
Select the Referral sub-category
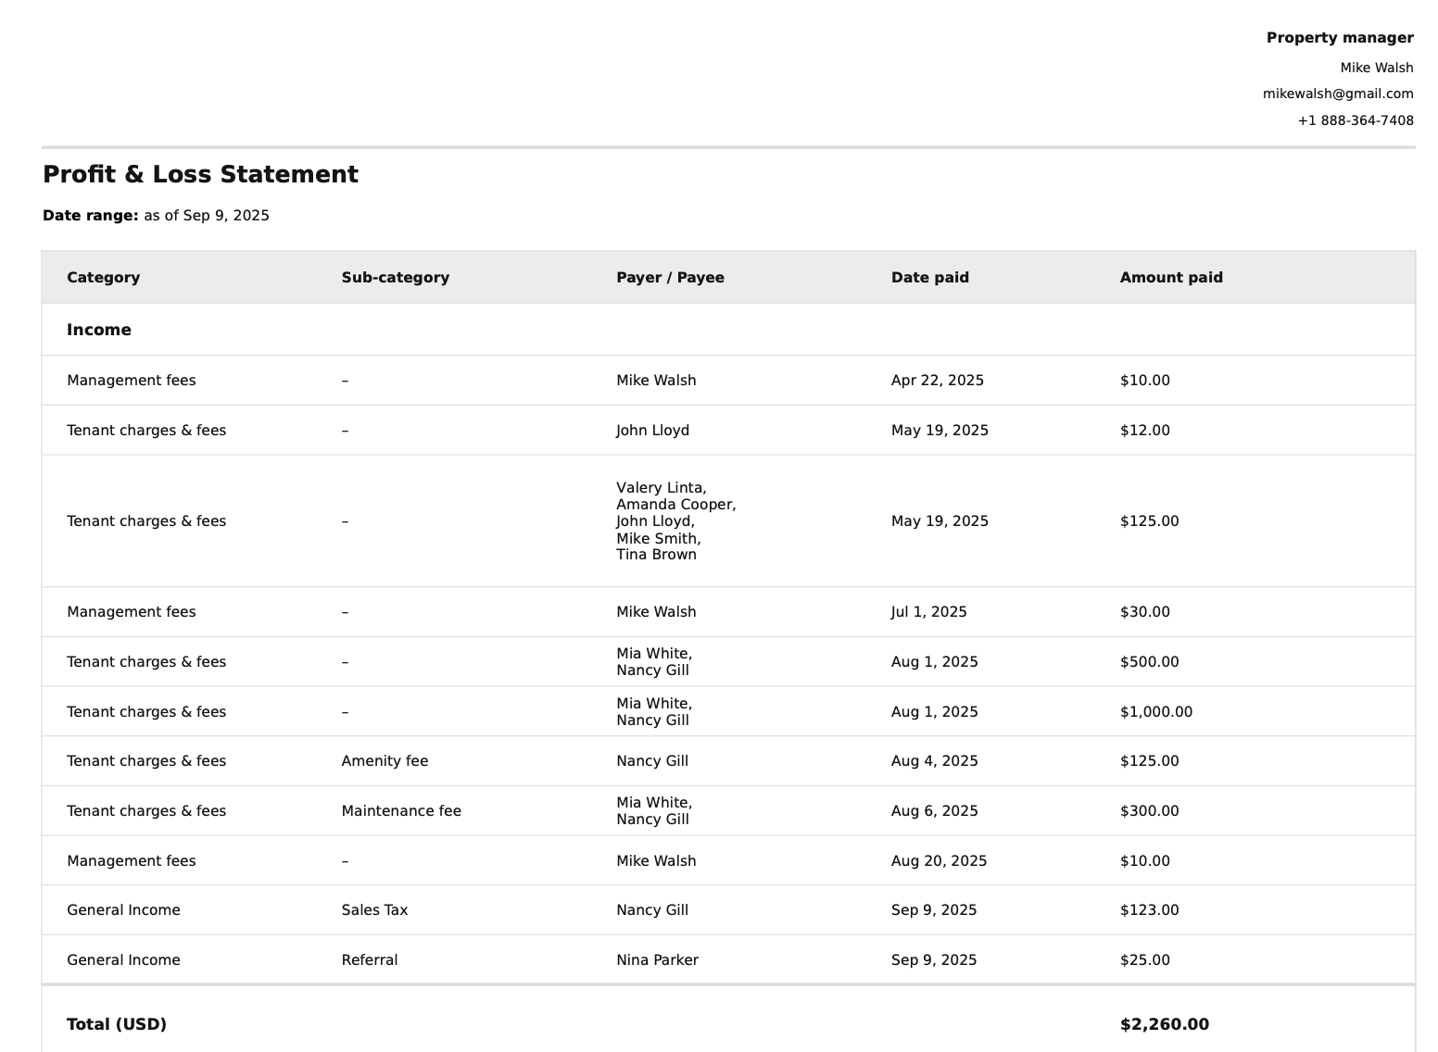[370, 960]
